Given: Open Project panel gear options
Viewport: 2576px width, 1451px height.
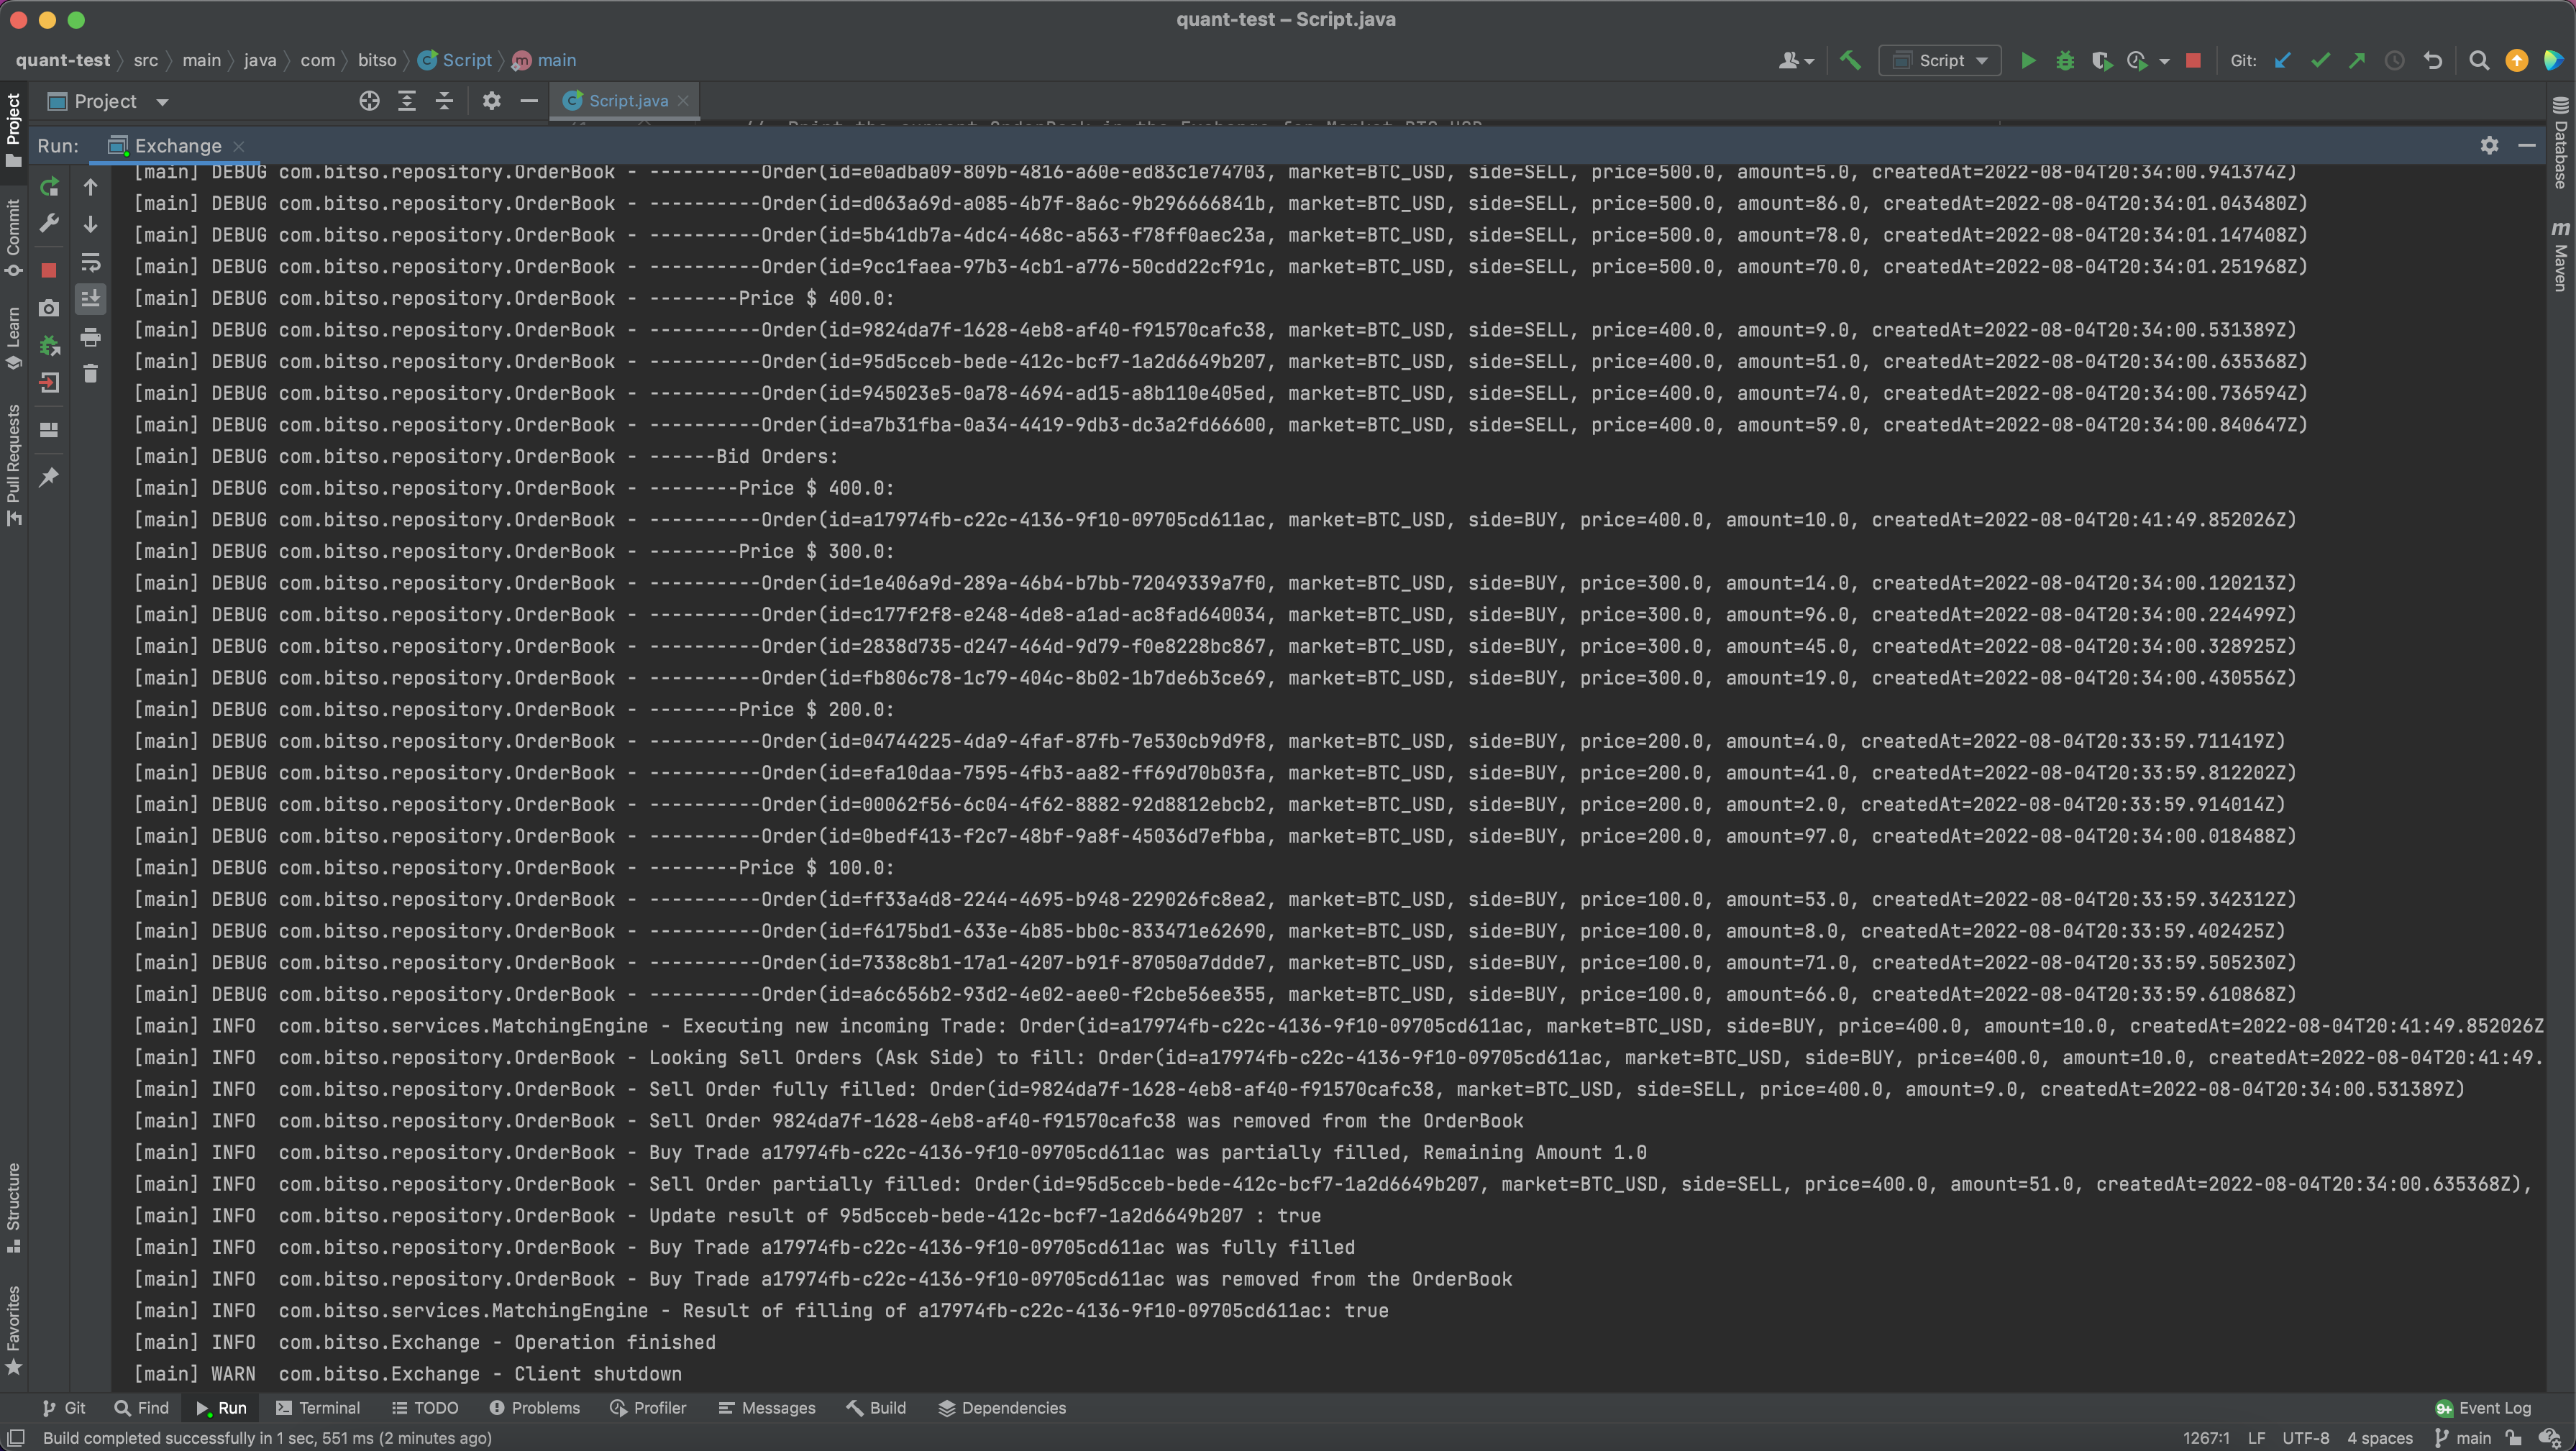Looking at the screenshot, I should point(491,101).
